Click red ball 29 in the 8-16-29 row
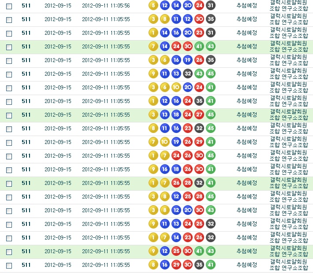 coord(176,265)
